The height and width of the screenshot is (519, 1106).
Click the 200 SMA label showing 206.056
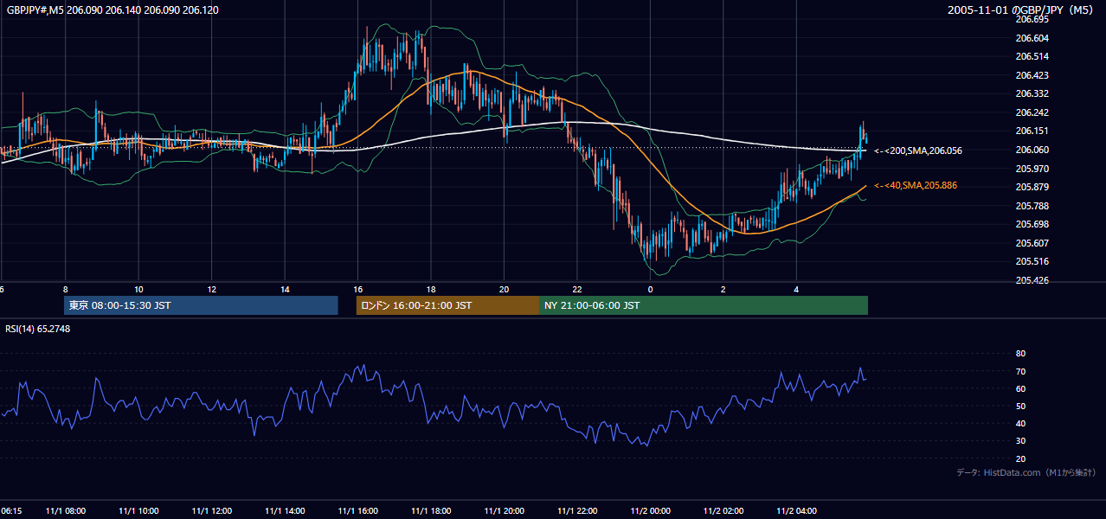tap(918, 151)
